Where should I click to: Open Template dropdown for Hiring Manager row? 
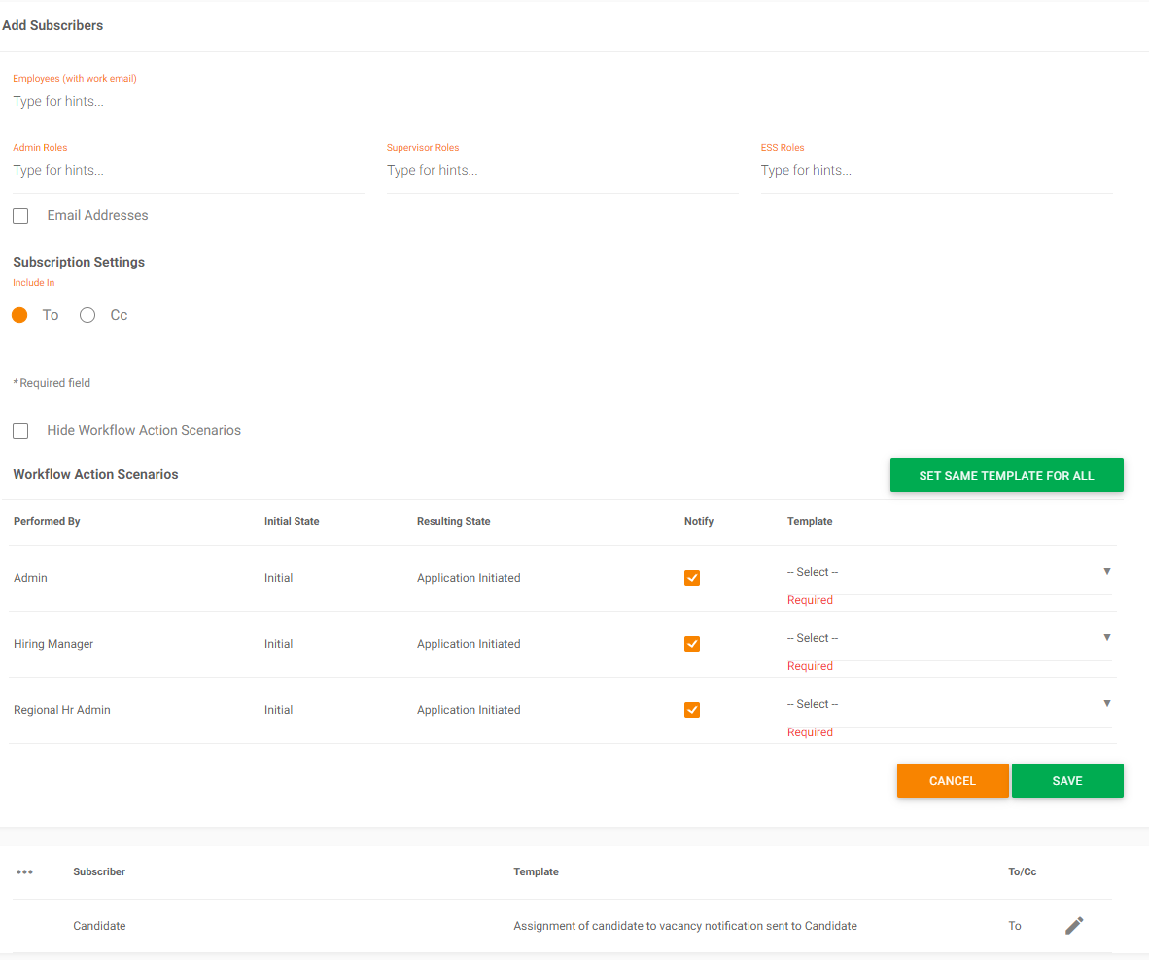pos(948,638)
